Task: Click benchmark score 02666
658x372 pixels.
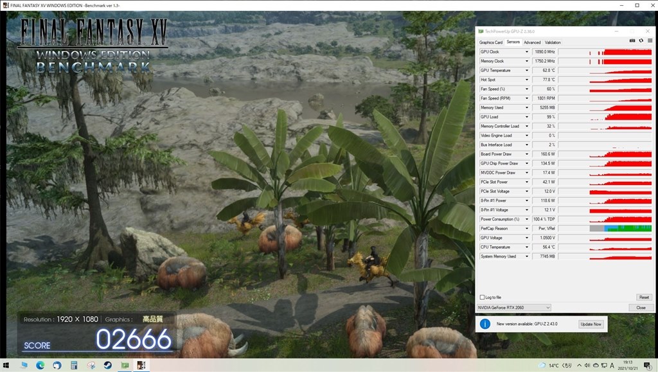Action: point(134,339)
